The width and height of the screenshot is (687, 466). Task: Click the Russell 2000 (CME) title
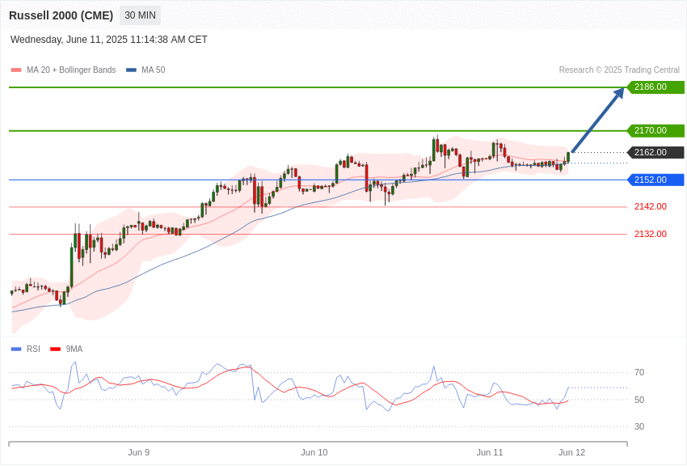coord(61,15)
